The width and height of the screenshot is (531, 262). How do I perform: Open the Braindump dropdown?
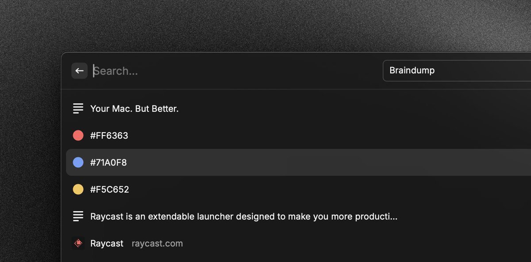pos(456,70)
